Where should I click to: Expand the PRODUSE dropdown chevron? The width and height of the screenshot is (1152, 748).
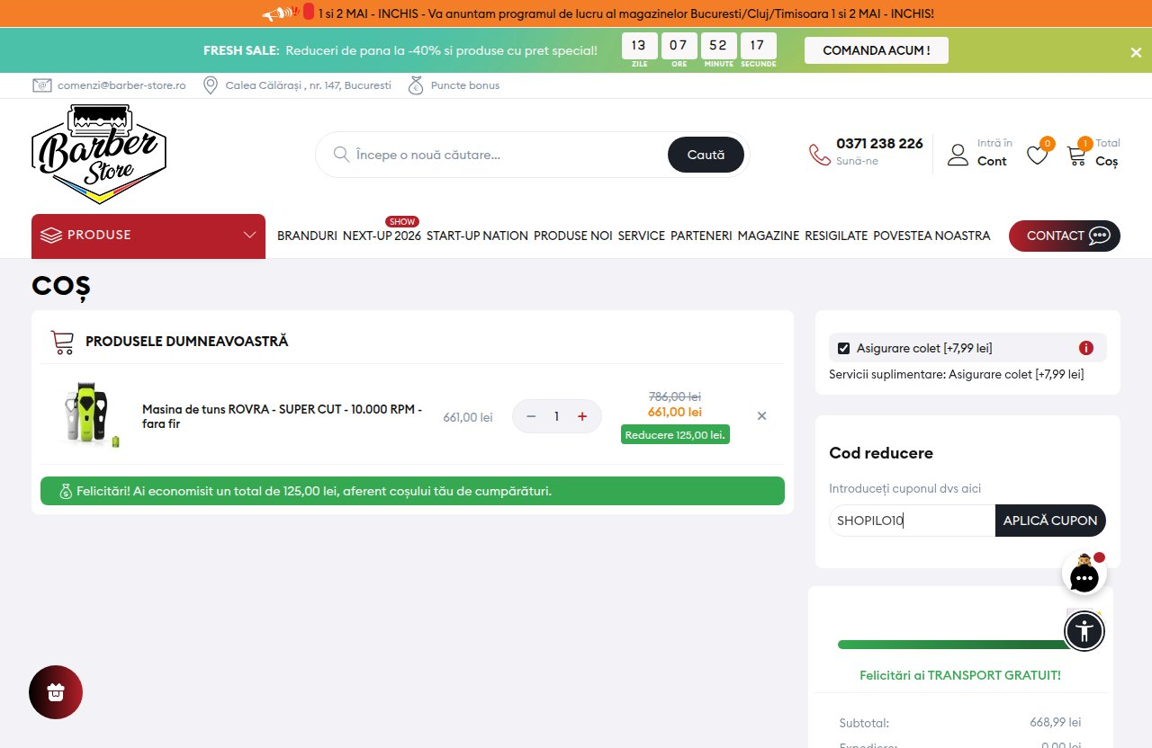[250, 236]
